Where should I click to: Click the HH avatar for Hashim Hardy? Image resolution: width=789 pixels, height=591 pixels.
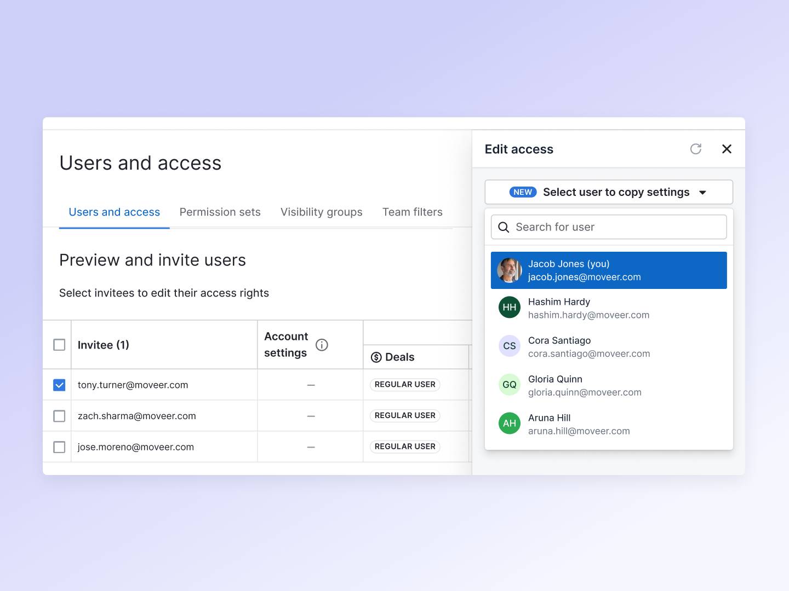tap(510, 308)
